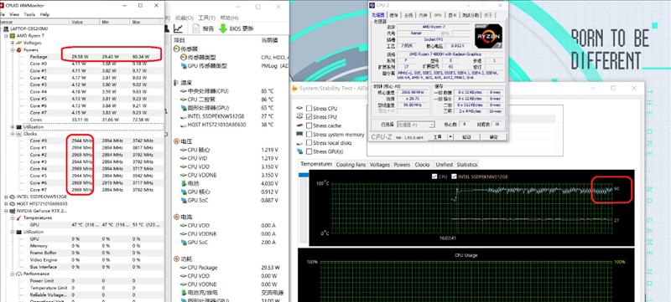Click the Stress system memory RAM icon
The image size is (671, 302).
(299, 135)
